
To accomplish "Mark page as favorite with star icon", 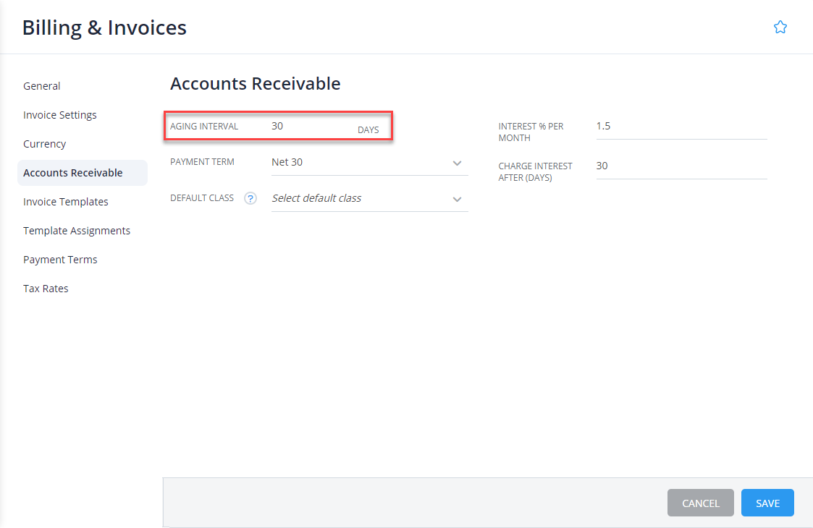I will click(780, 27).
